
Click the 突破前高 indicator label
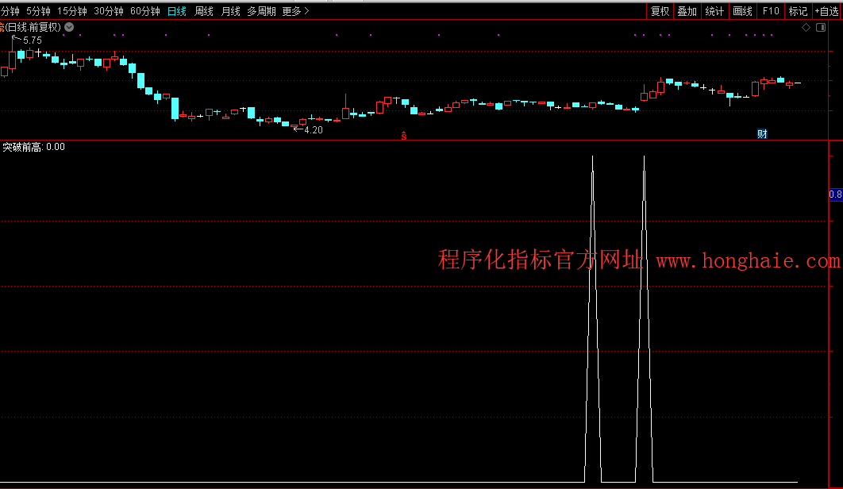tap(22, 147)
